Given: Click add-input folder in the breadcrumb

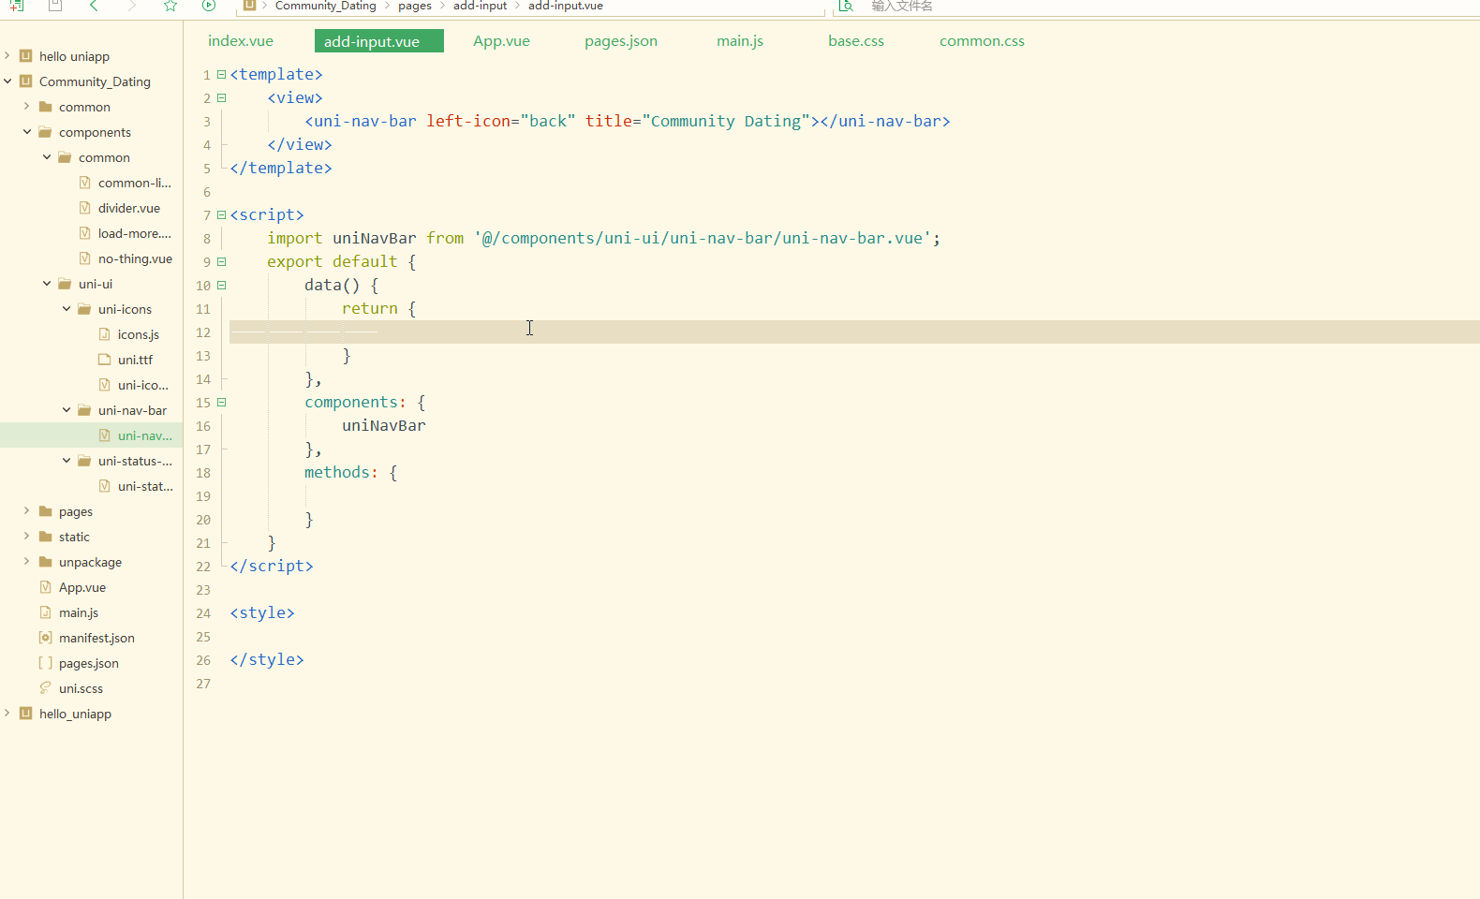Looking at the screenshot, I should (480, 6).
